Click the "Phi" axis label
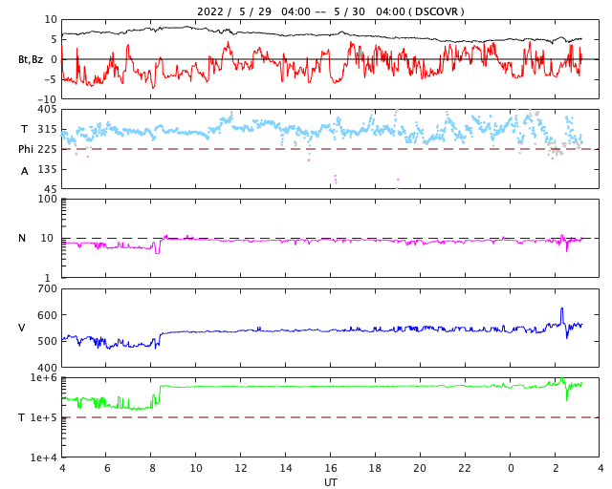The image size is (612, 489). (26, 149)
